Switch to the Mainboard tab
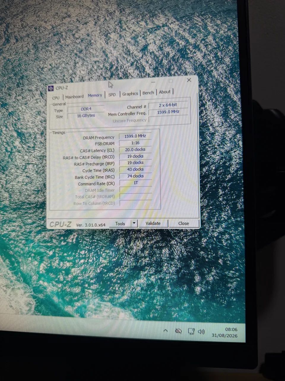285x381 pixels. click(x=75, y=97)
